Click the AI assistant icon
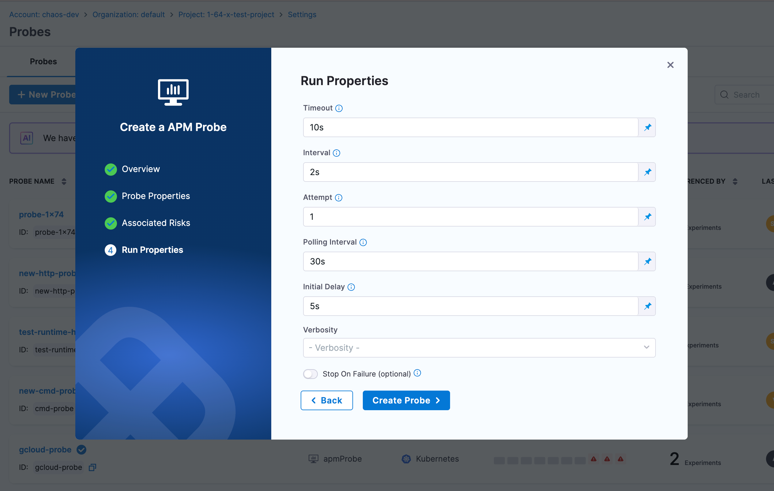The image size is (774, 491). point(27,138)
